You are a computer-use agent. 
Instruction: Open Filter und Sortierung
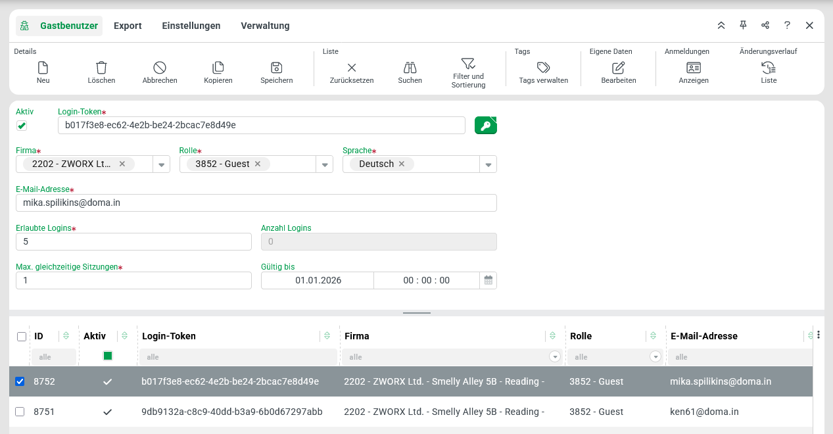coord(468,64)
